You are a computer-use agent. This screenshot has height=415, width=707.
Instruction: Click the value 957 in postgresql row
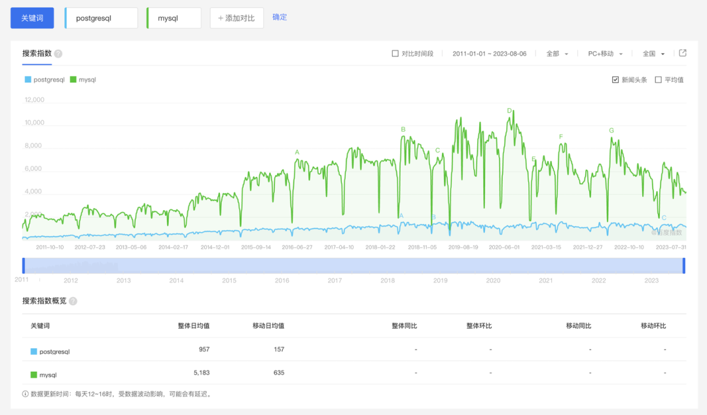204,349
